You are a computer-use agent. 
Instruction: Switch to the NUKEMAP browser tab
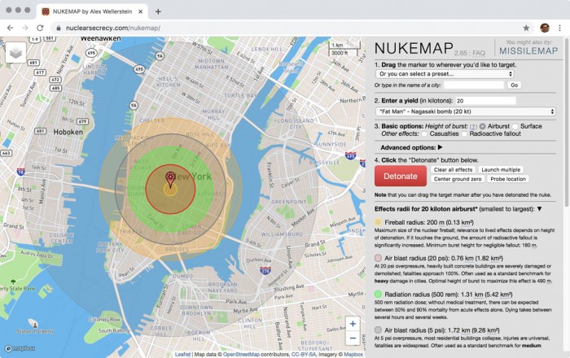tap(85, 11)
